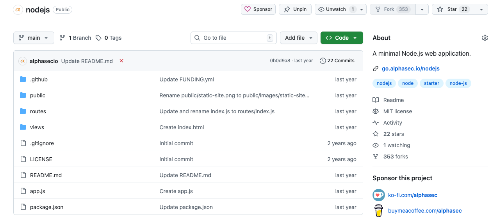Viewport: 499px width, 220px height.
Task: Open the lists dropdown next to Star
Action: [x=481, y=9]
